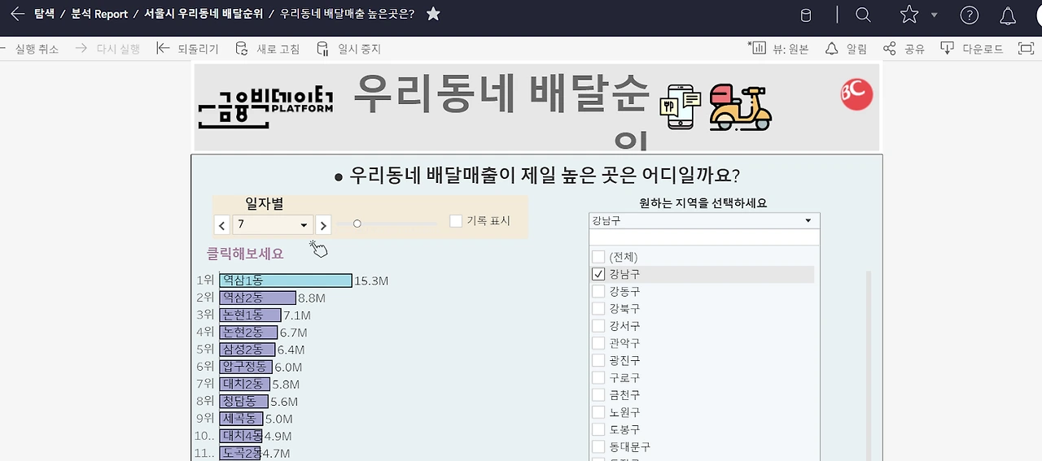Check 강동구 checkbox
The height and width of the screenshot is (461, 1042).
(598, 291)
